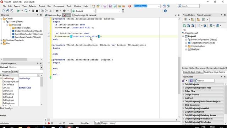Click the folder icon in Project Manager toolbar
The height and width of the screenshot is (128, 227).
click(x=198, y=20)
